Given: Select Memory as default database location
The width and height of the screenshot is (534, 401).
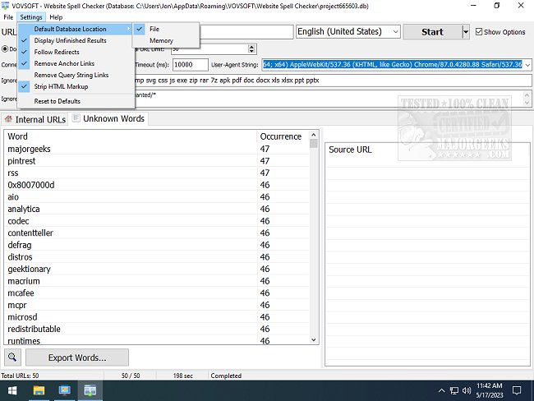Looking at the screenshot, I should coord(165,40).
